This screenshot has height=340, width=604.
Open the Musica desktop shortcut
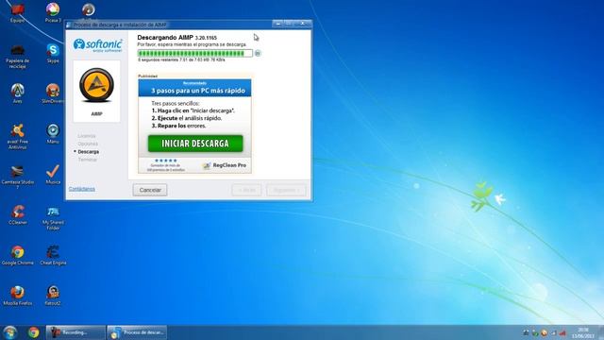pos(53,174)
